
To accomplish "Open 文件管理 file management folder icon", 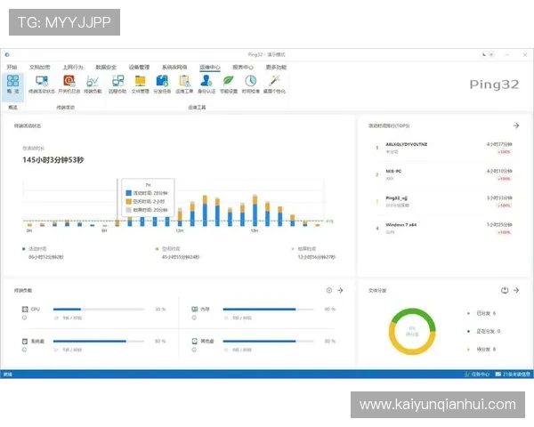I will 141,84.
